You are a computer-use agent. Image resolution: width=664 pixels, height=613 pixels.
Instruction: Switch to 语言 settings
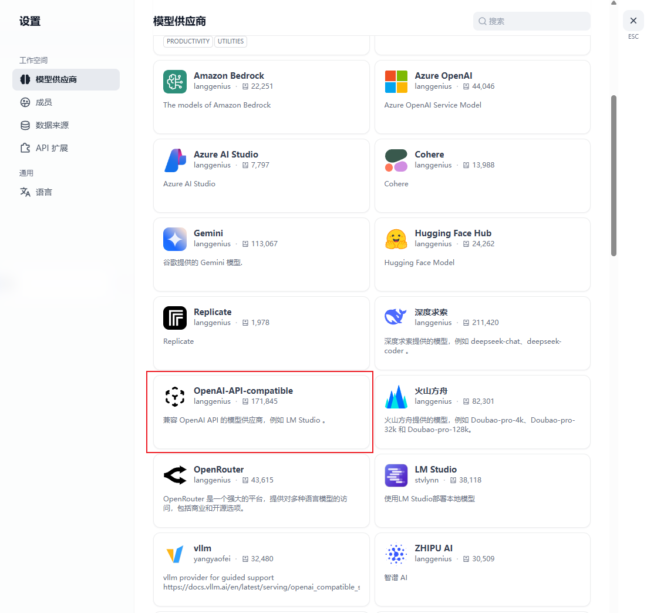tap(66, 192)
